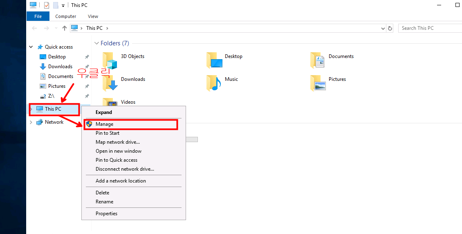462x234 pixels.
Task: Click the Quick access star icon
Action: 40,47
